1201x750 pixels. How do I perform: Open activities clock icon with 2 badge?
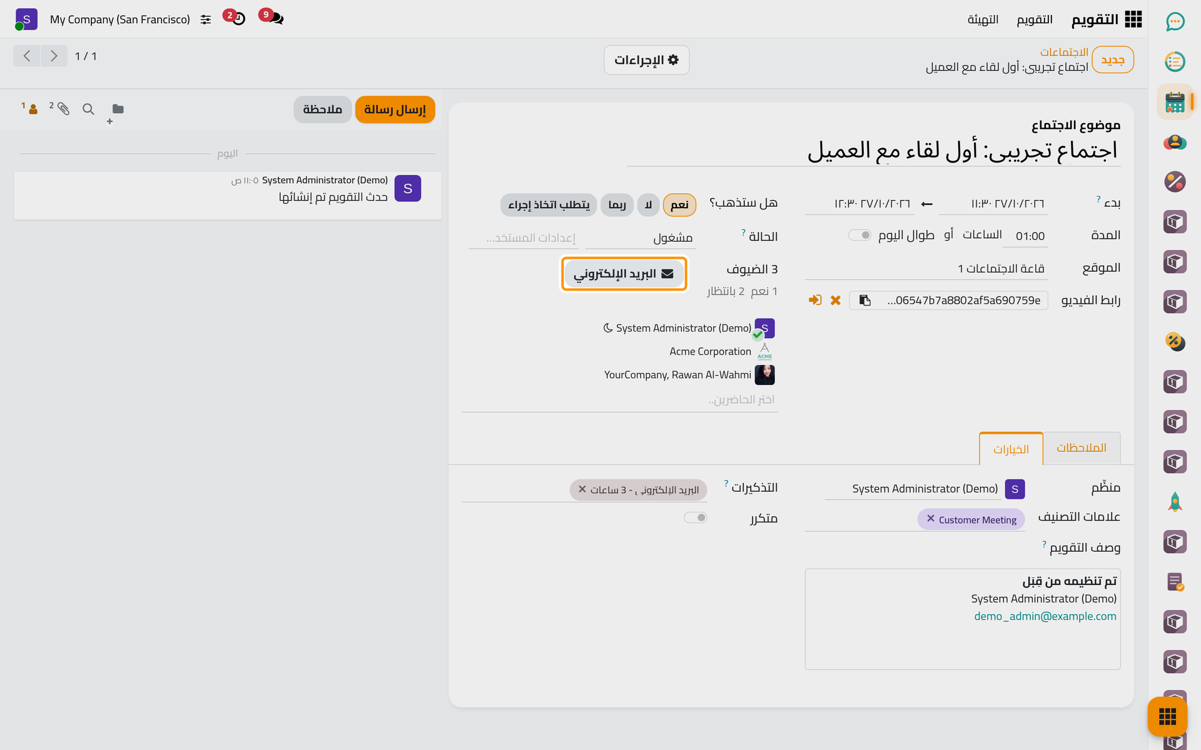238,19
